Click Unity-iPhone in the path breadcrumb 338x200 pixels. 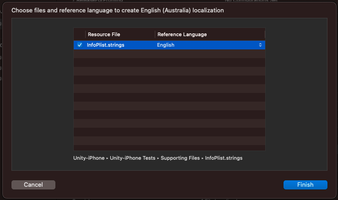click(89, 158)
